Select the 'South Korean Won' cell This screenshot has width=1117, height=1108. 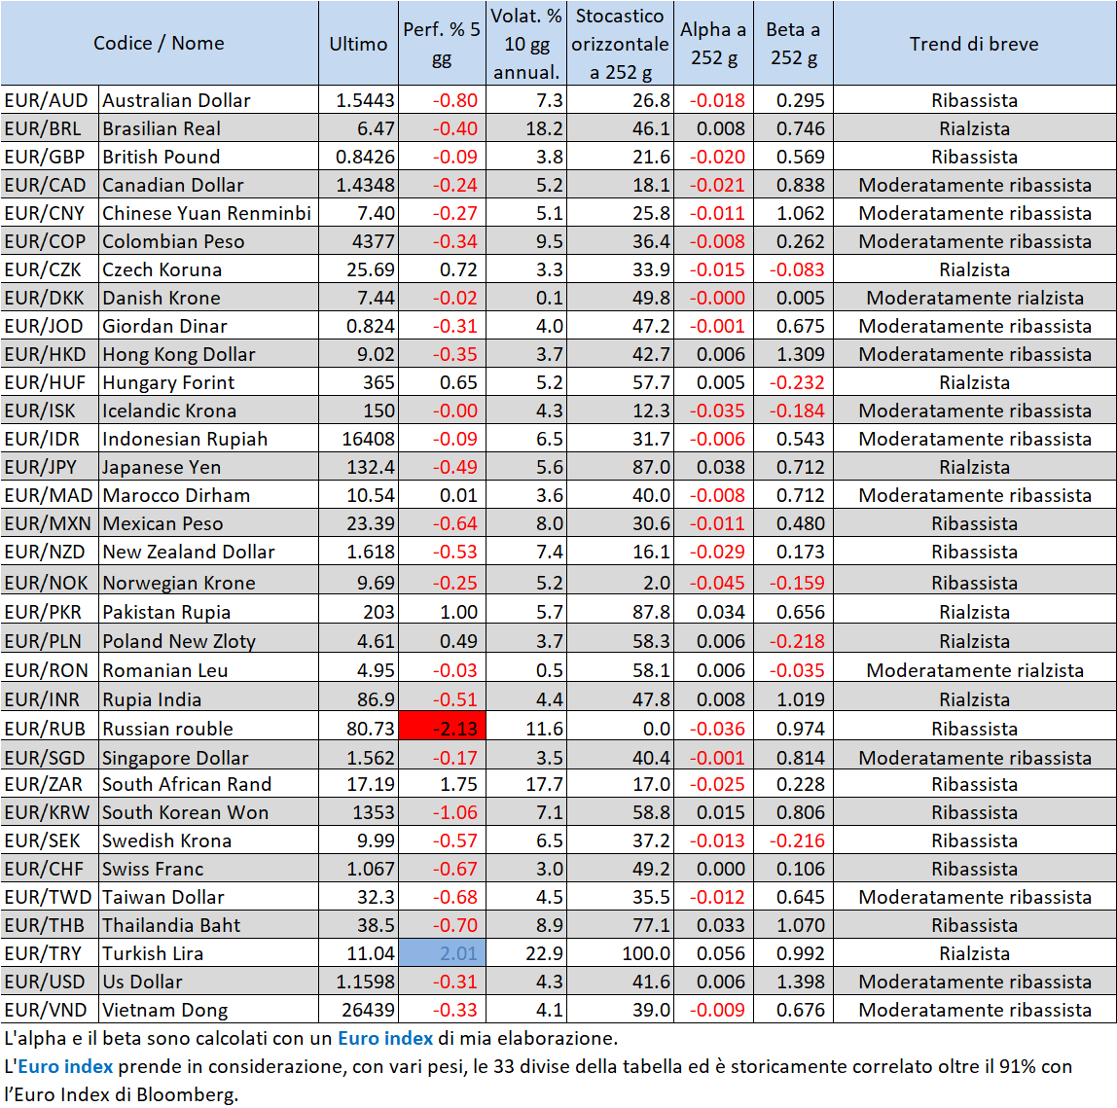[209, 812]
